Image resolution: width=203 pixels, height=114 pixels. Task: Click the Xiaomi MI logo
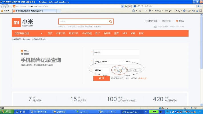point(16,23)
